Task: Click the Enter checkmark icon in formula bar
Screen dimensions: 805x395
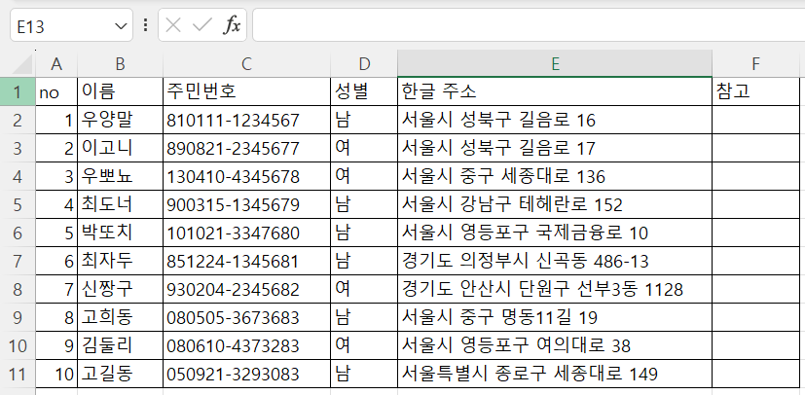Action: coord(201,25)
